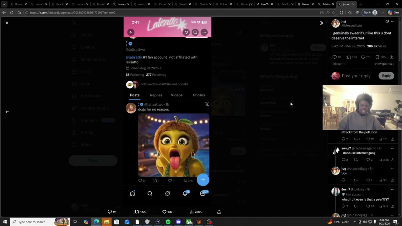Switch to the Clavico tab

pos(204,4)
